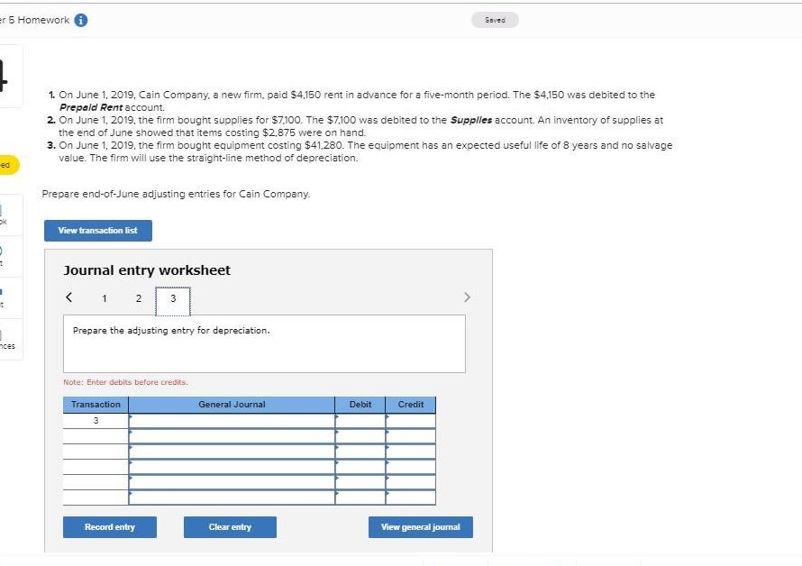The width and height of the screenshot is (802, 566).
Task: Click the 'Note: Enter debits before credits' text
Action: tap(126, 382)
